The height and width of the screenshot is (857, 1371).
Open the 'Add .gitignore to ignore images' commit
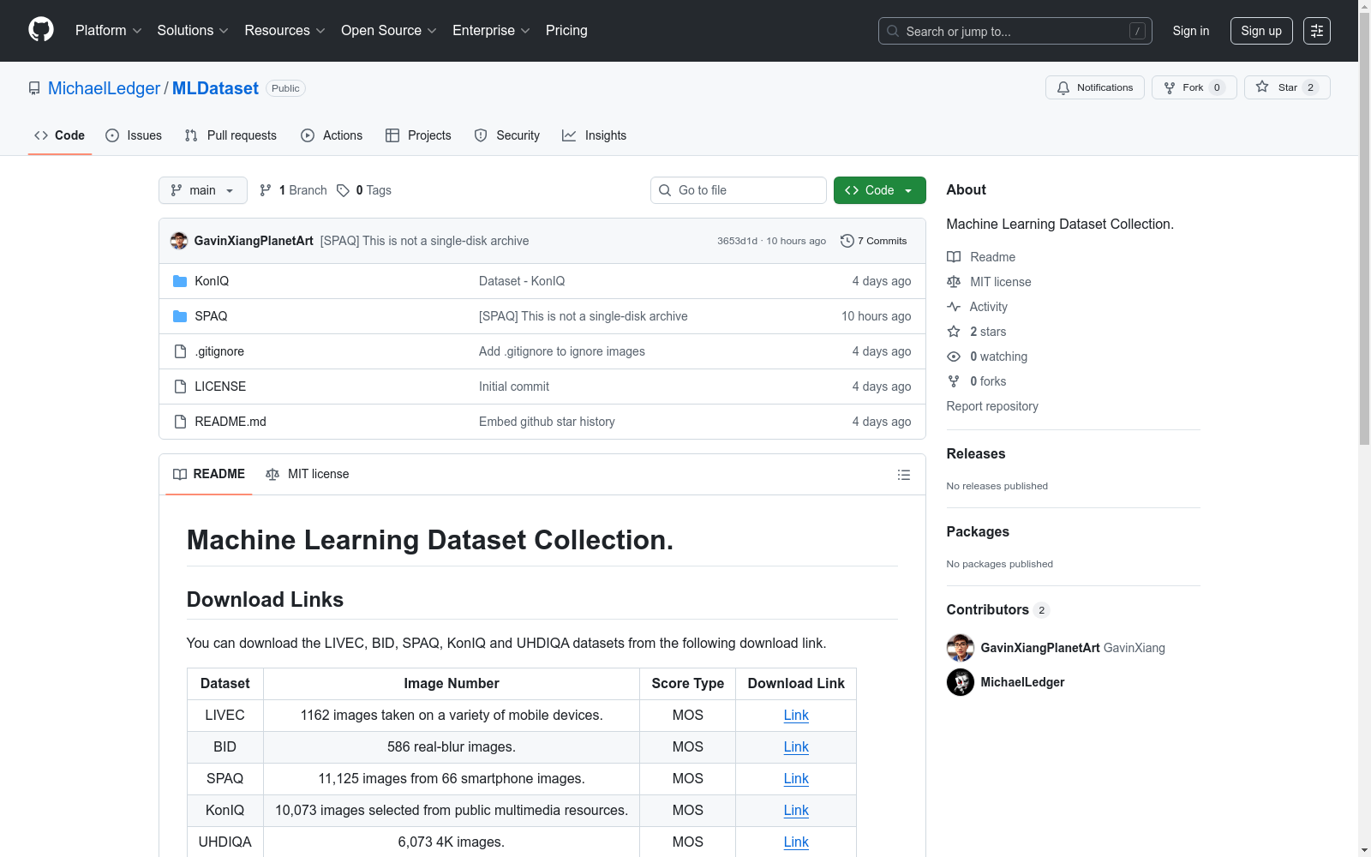click(562, 351)
